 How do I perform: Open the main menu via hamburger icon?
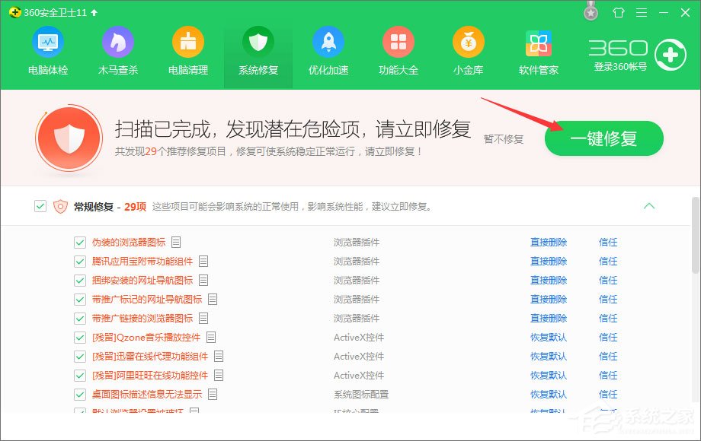click(641, 12)
